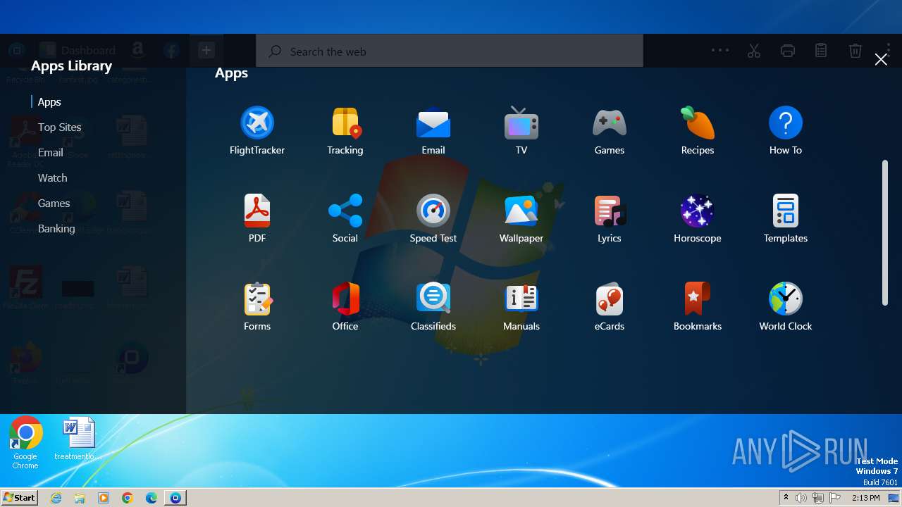This screenshot has height=507, width=902.
Task: Close the Apps Library overlay
Action: (x=881, y=59)
